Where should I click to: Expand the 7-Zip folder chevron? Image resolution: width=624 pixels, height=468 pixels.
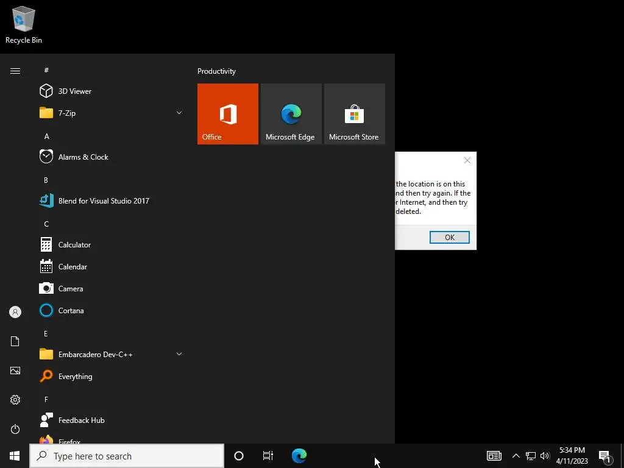click(x=179, y=113)
